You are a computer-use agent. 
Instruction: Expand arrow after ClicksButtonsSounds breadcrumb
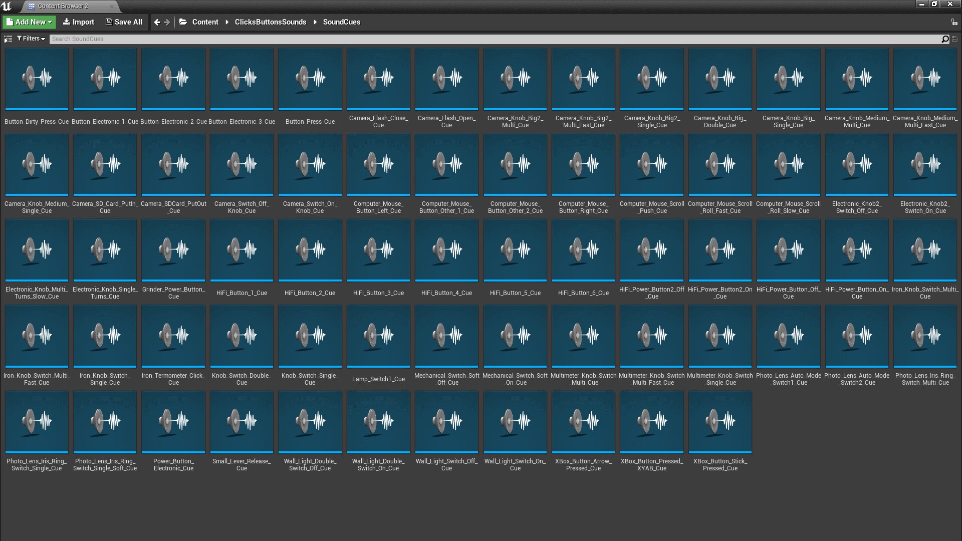coord(315,22)
